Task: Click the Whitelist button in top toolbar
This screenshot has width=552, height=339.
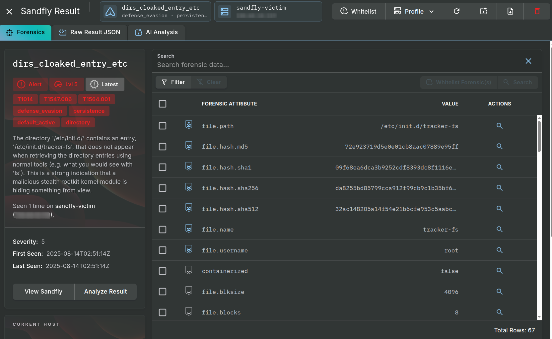Action: pyautogui.click(x=359, y=12)
